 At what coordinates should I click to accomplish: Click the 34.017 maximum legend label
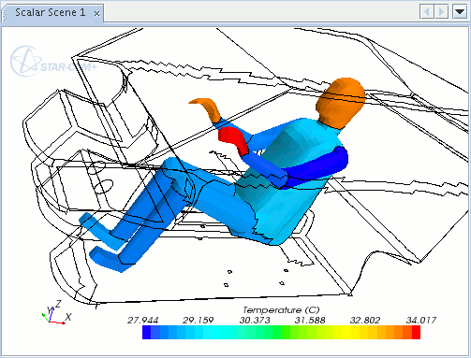(x=420, y=320)
